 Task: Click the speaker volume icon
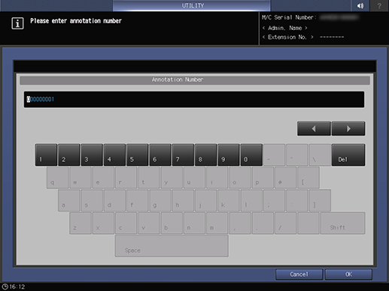pos(360,5)
